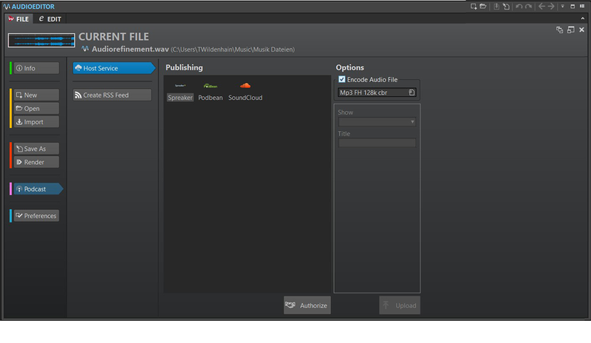Click the window layout icon in title bar
This screenshot has height=343, width=591.
(x=573, y=7)
